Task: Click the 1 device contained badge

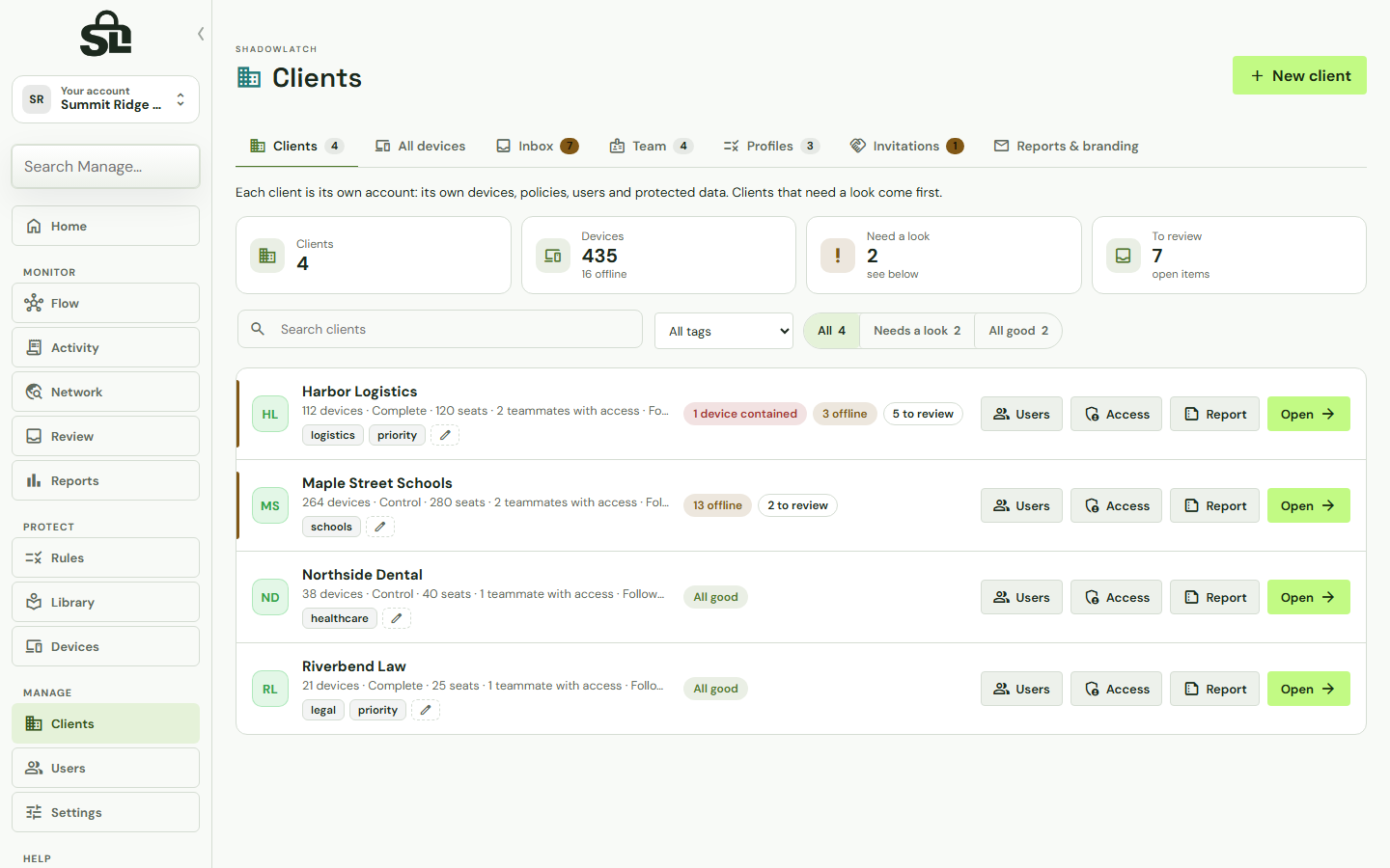Action: coord(745,414)
